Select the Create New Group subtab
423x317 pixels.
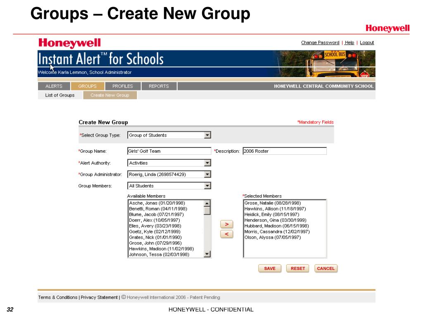tap(110, 95)
